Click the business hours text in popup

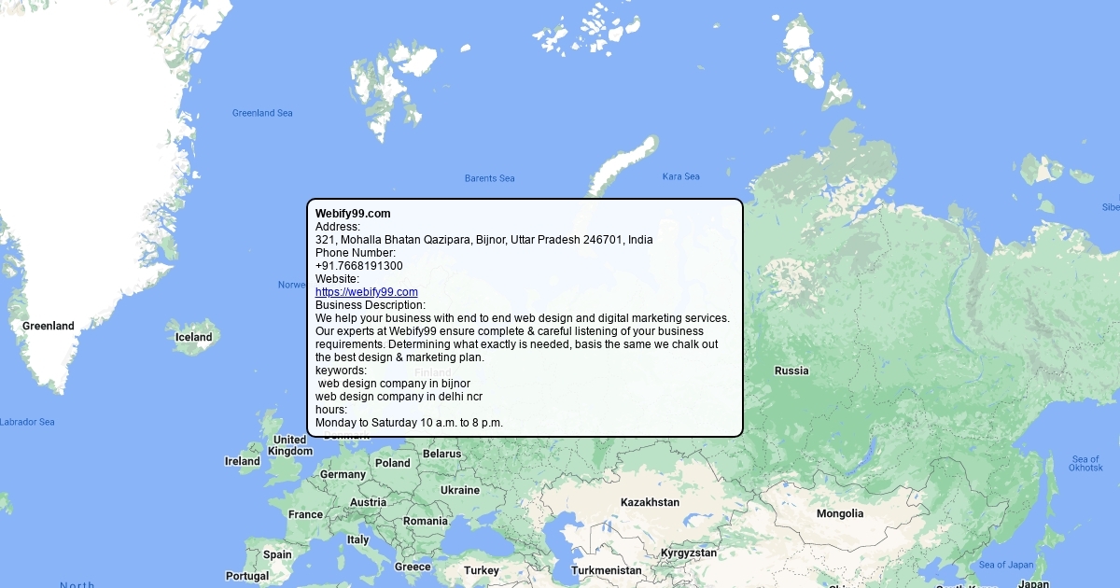409,423
